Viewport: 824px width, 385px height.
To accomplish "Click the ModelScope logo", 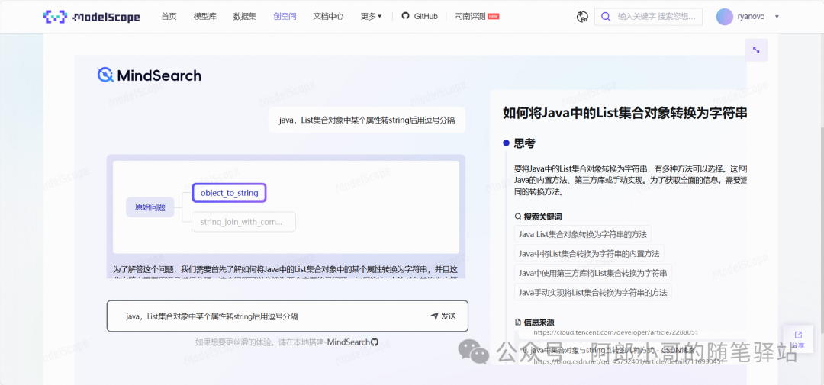I will click(92, 16).
